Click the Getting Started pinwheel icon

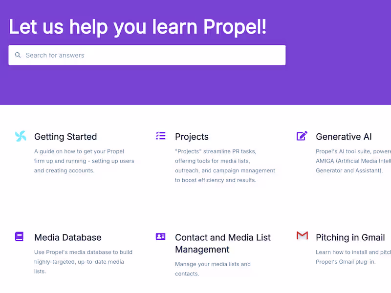point(21,136)
